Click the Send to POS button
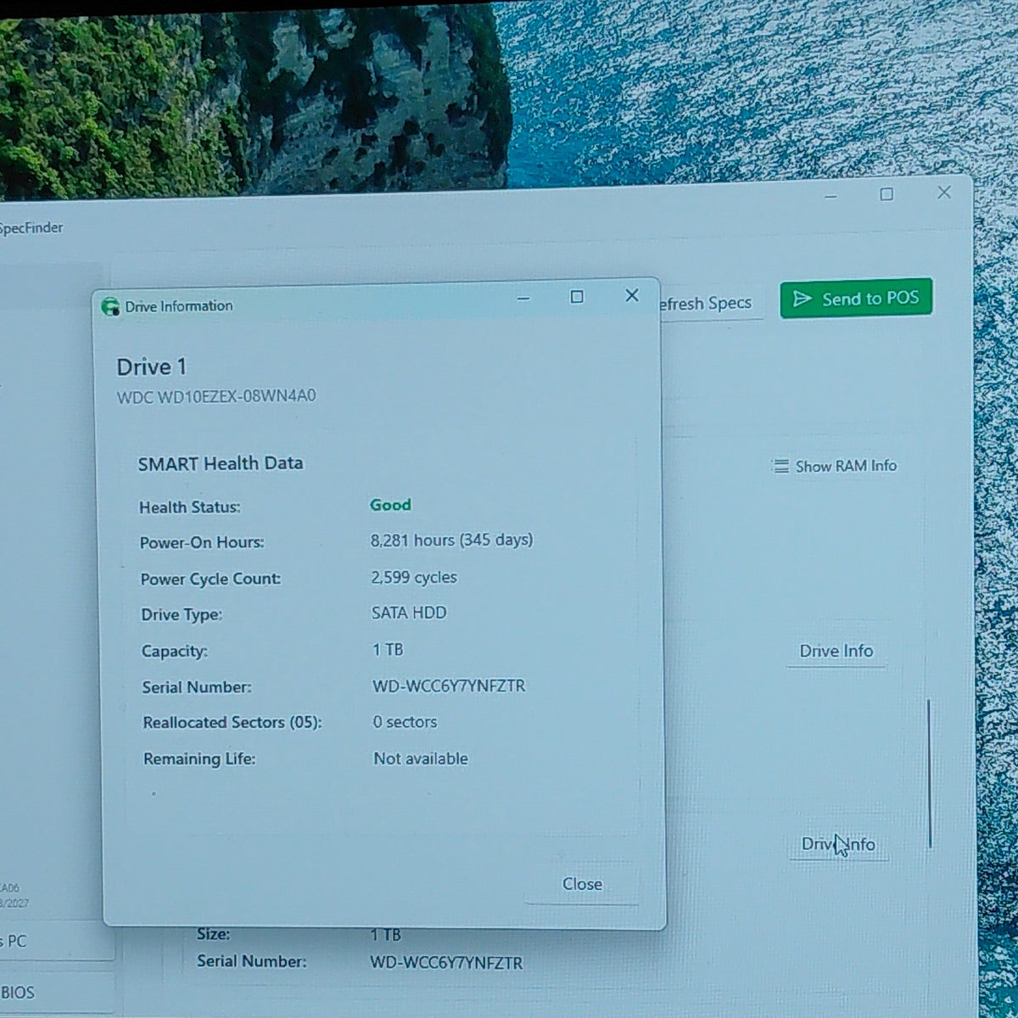 (x=856, y=299)
